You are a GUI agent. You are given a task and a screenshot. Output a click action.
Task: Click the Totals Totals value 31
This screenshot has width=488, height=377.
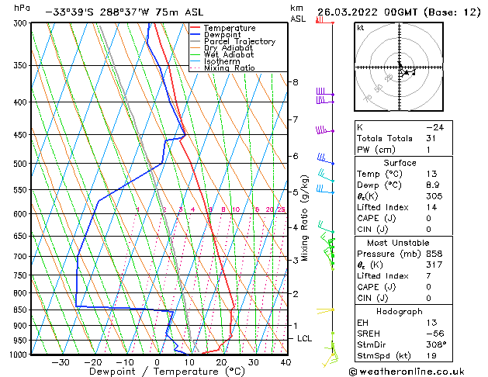(431, 138)
